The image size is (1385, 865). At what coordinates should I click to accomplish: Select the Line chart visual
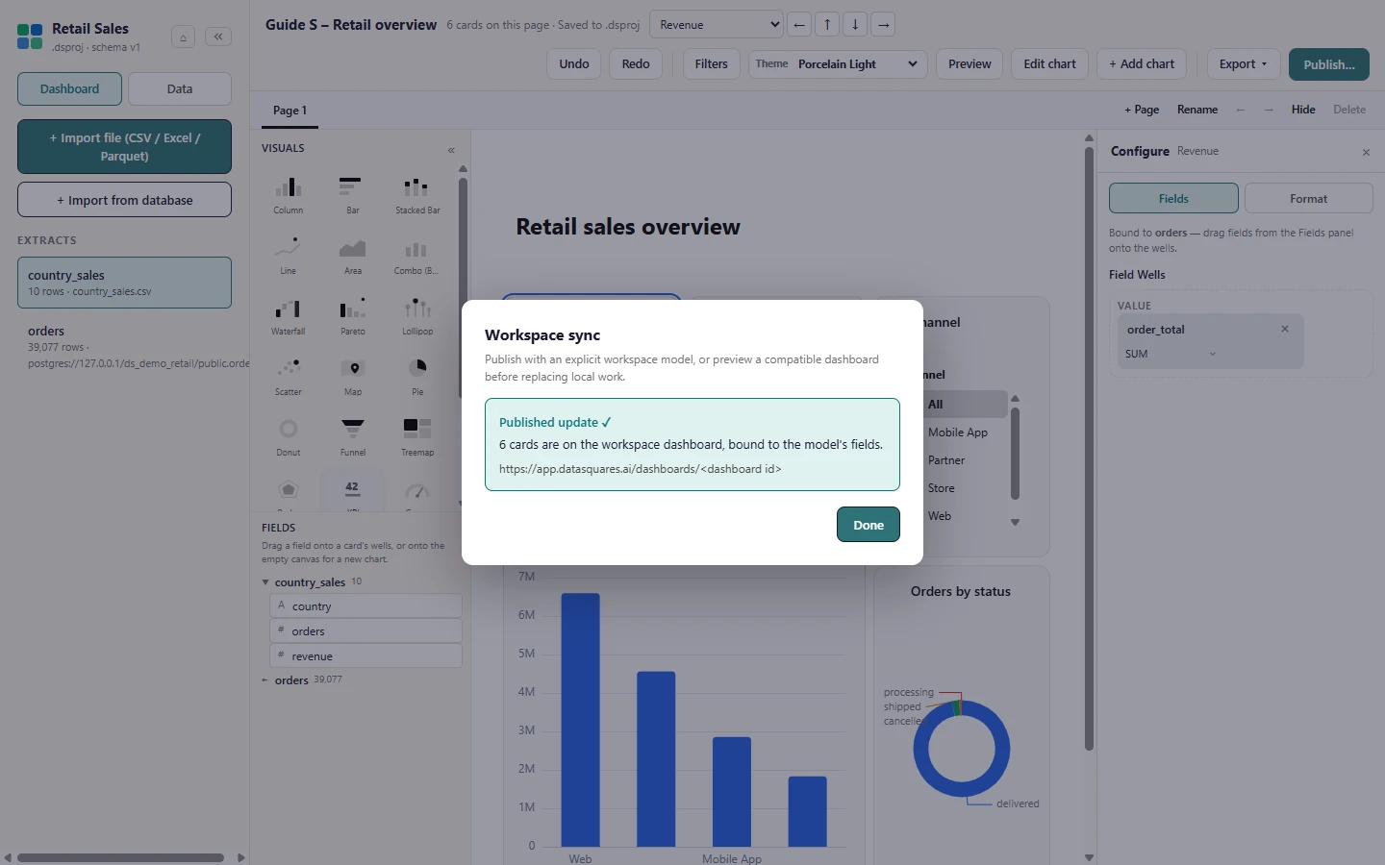(289, 255)
